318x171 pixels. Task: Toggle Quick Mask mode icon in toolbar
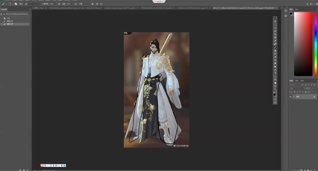(x=275, y=99)
